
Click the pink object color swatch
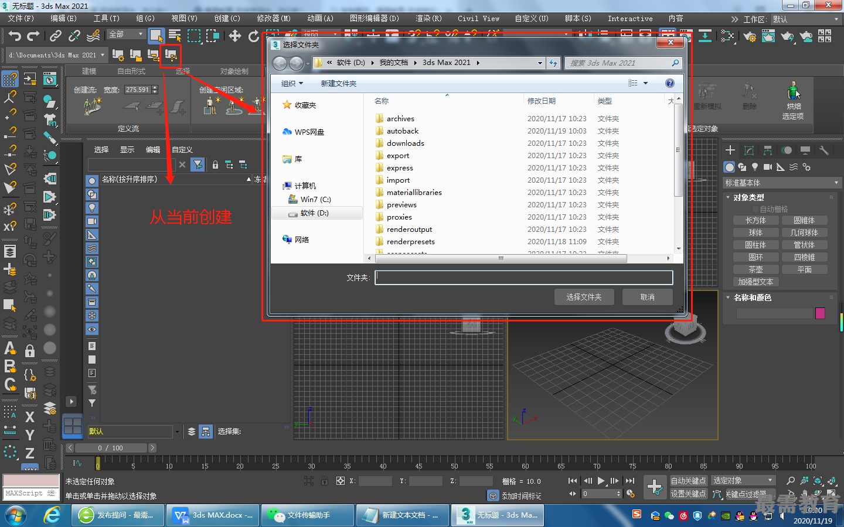(x=820, y=313)
